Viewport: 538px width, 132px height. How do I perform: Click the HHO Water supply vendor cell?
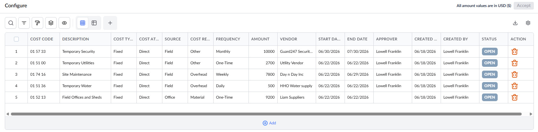[x=297, y=86]
